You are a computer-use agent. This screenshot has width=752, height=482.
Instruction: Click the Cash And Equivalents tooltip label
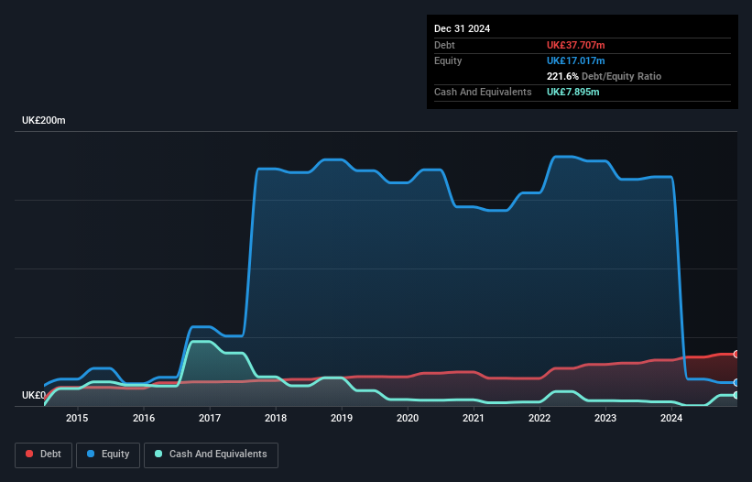(x=483, y=92)
